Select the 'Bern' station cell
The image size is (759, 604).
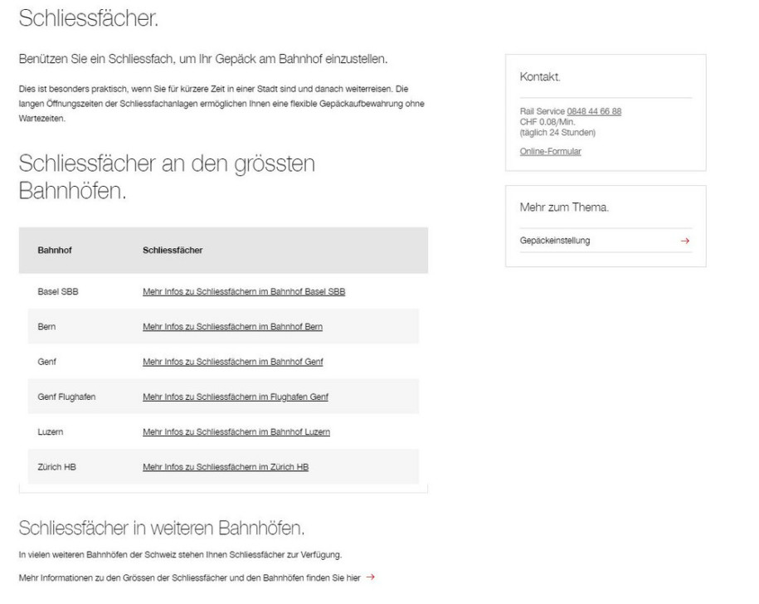point(46,326)
